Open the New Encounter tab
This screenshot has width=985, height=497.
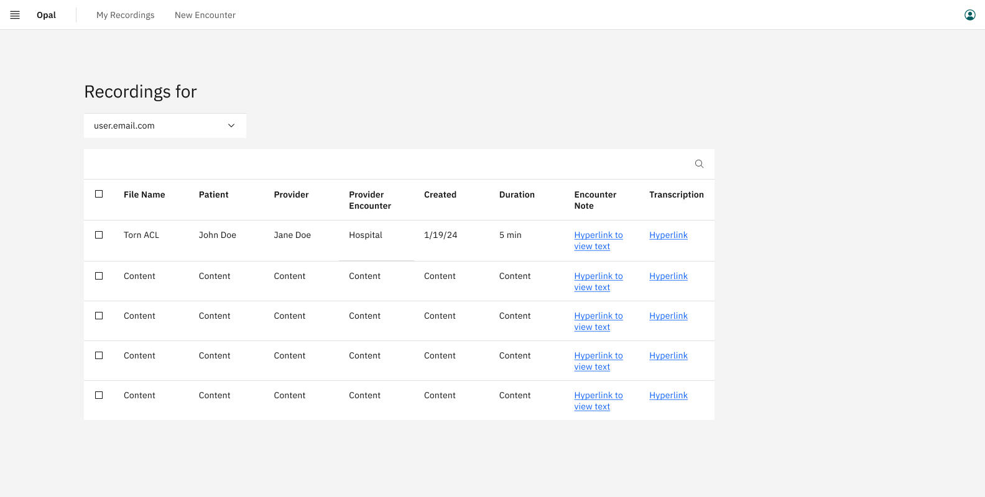(205, 15)
